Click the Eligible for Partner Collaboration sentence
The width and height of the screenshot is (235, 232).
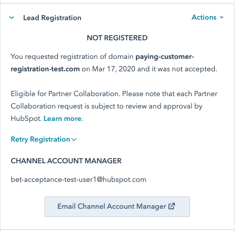(66, 94)
